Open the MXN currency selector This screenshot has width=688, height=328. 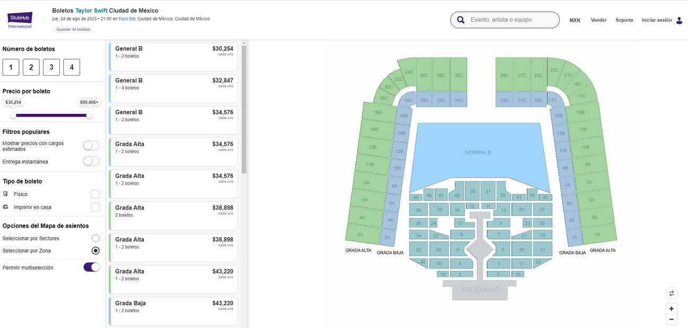click(575, 20)
